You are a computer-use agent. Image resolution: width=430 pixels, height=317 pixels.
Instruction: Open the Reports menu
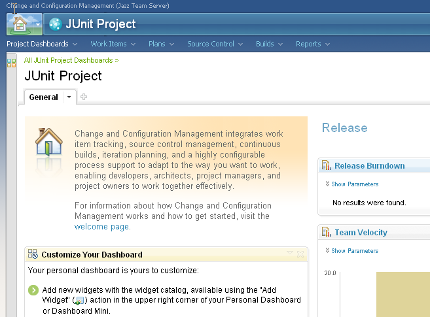click(308, 44)
